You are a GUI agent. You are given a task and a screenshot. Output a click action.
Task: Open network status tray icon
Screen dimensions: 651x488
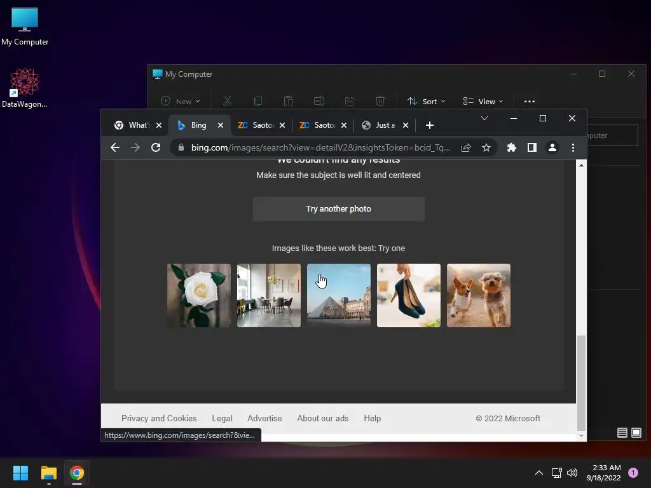click(556, 473)
